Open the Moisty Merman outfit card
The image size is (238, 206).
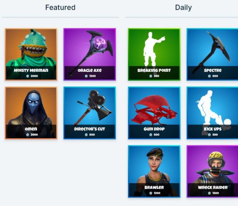pyautogui.click(x=31, y=54)
